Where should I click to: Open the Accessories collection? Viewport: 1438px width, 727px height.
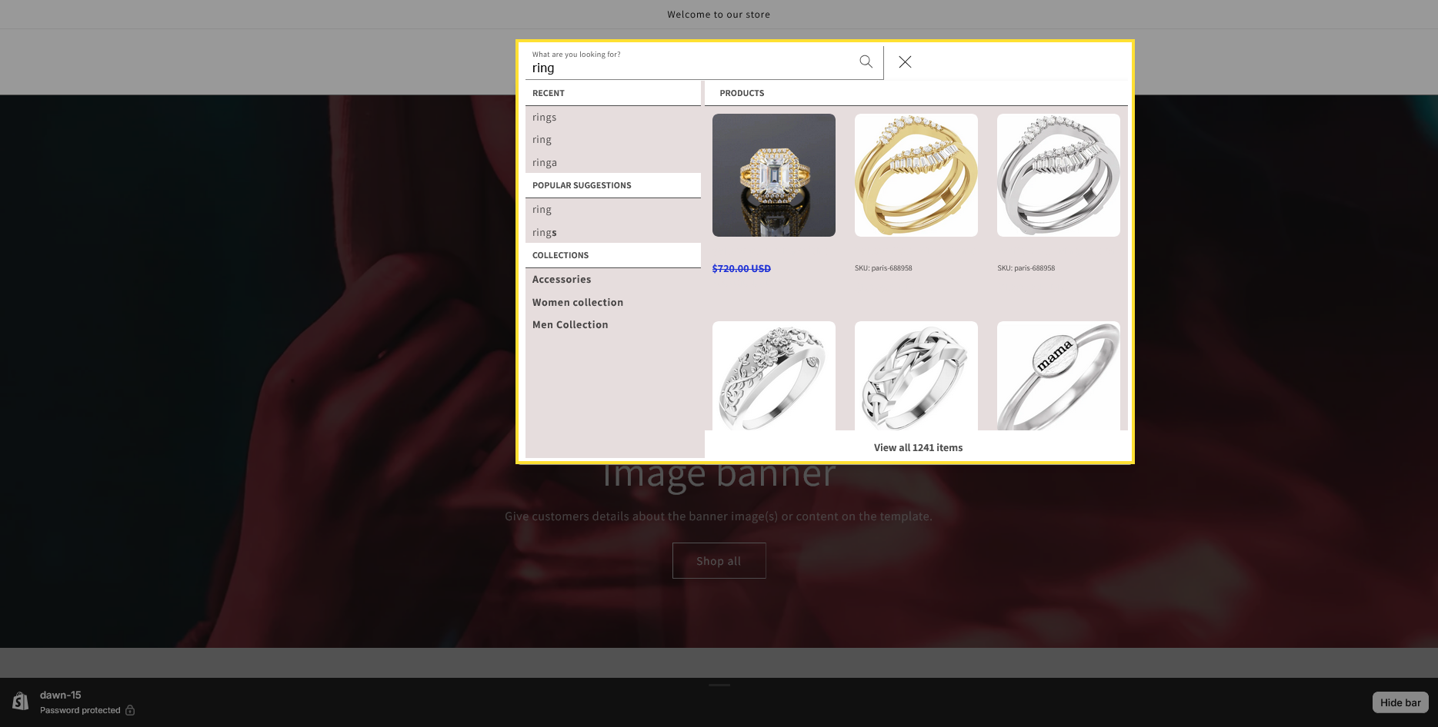click(562, 280)
